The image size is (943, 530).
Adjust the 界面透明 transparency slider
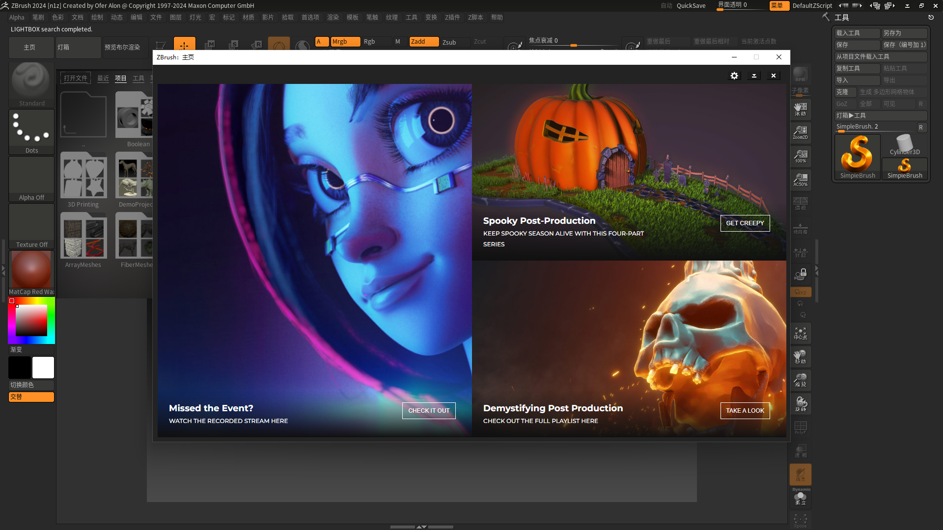click(x=742, y=5)
